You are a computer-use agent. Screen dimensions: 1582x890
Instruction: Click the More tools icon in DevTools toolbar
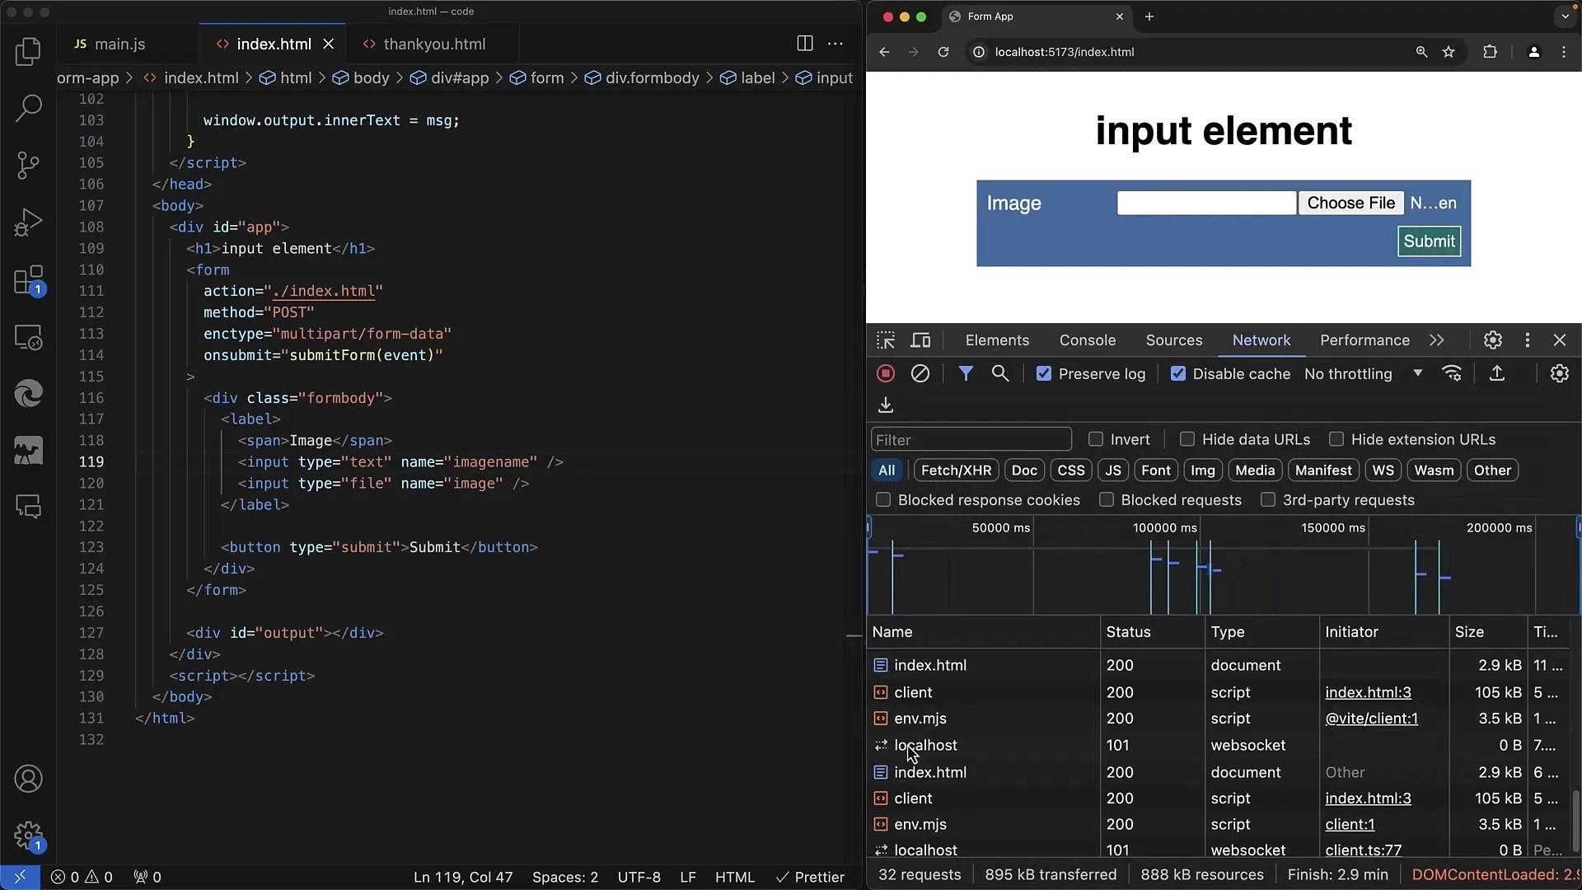[x=1527, y=340]
